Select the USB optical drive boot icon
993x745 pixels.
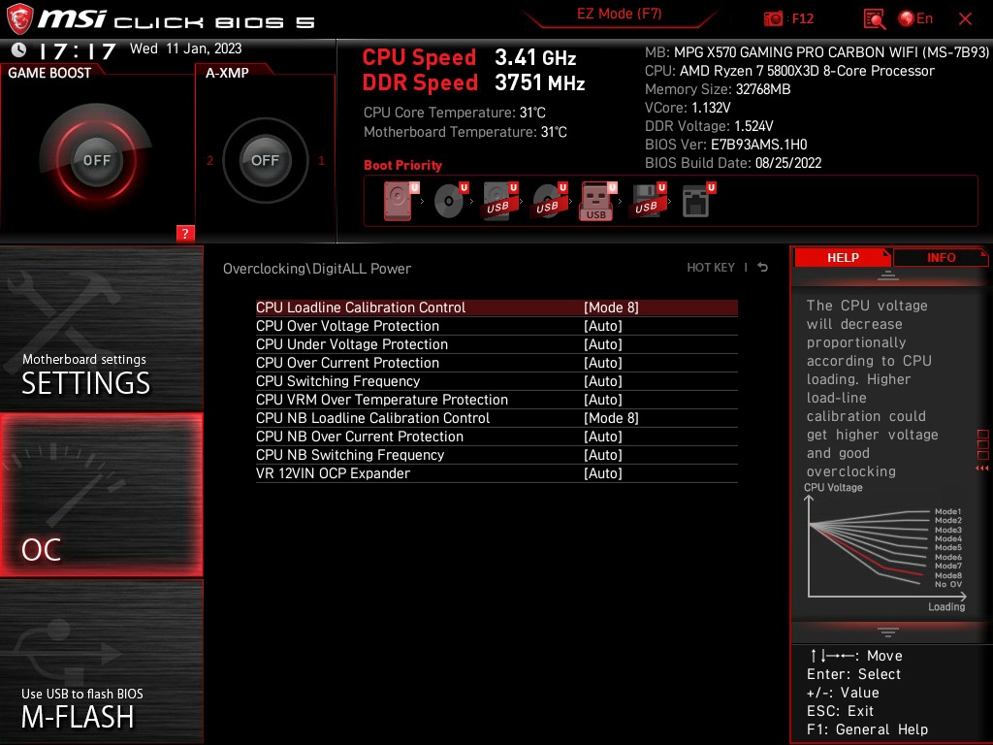pyautogui.click(x=550, y=201)
